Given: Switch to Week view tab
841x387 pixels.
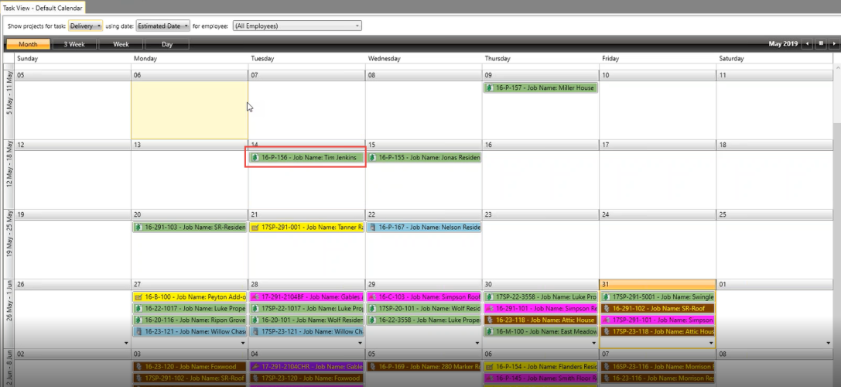Looking at the screenshot, I should coord(121,44).
